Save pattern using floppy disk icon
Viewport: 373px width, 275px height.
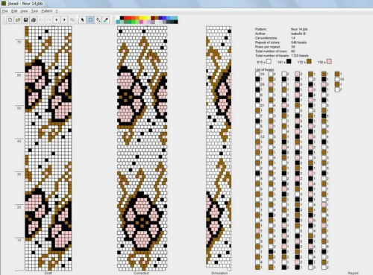click(25, 19)
